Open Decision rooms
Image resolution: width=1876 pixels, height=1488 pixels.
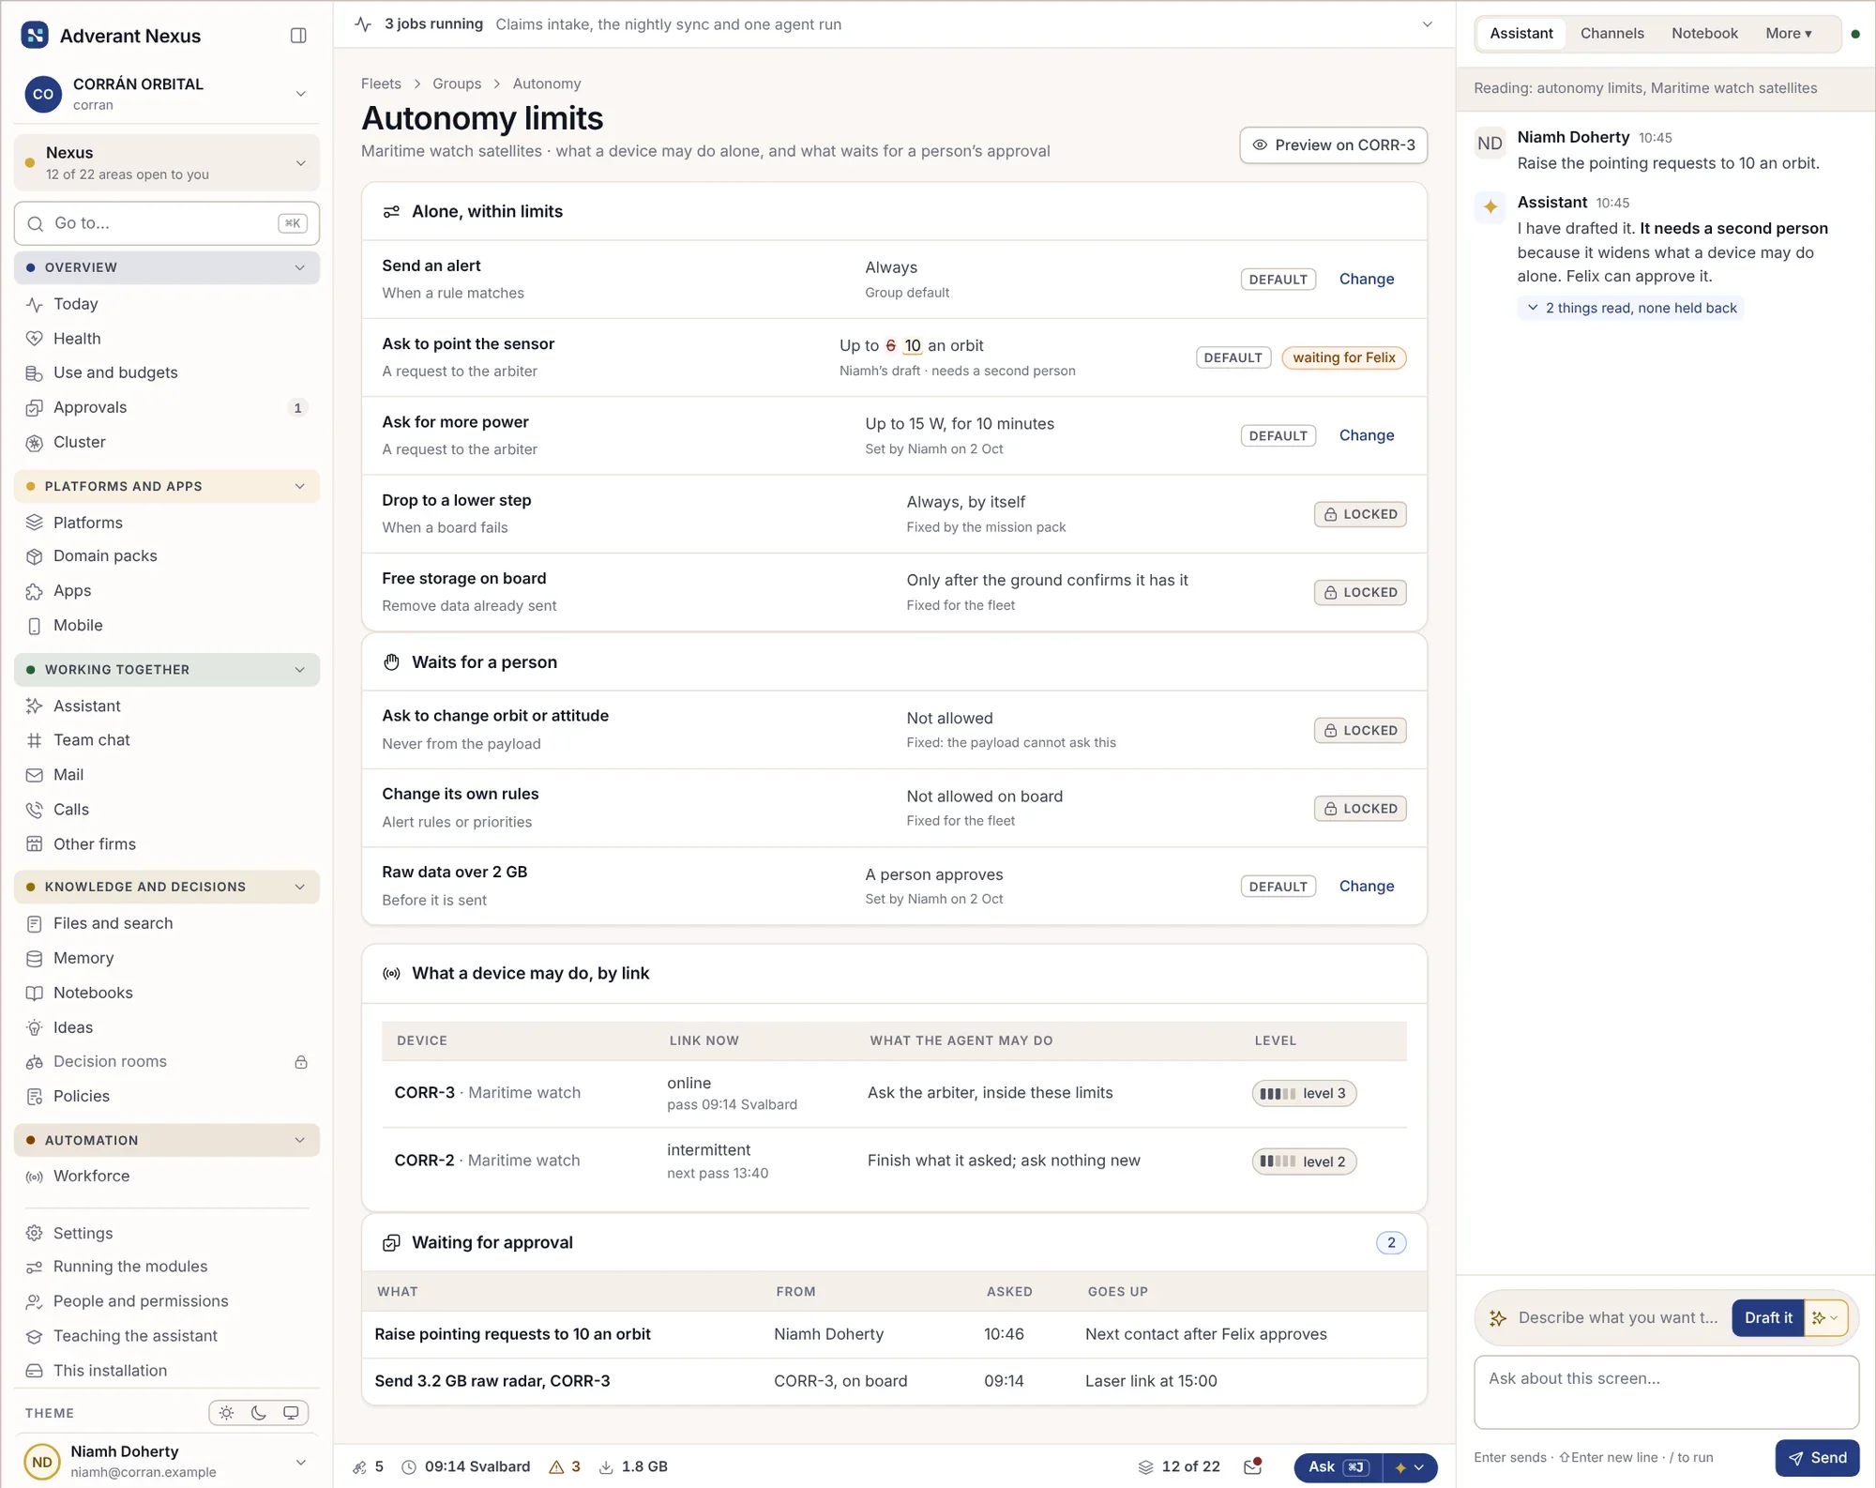tap(167, 1062)
